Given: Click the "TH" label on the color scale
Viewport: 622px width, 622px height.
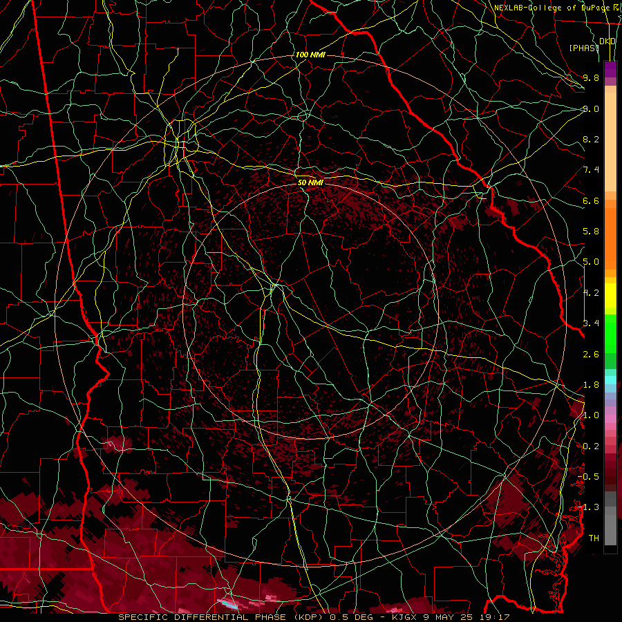Looking at the screenshot, I should point(594,538).
